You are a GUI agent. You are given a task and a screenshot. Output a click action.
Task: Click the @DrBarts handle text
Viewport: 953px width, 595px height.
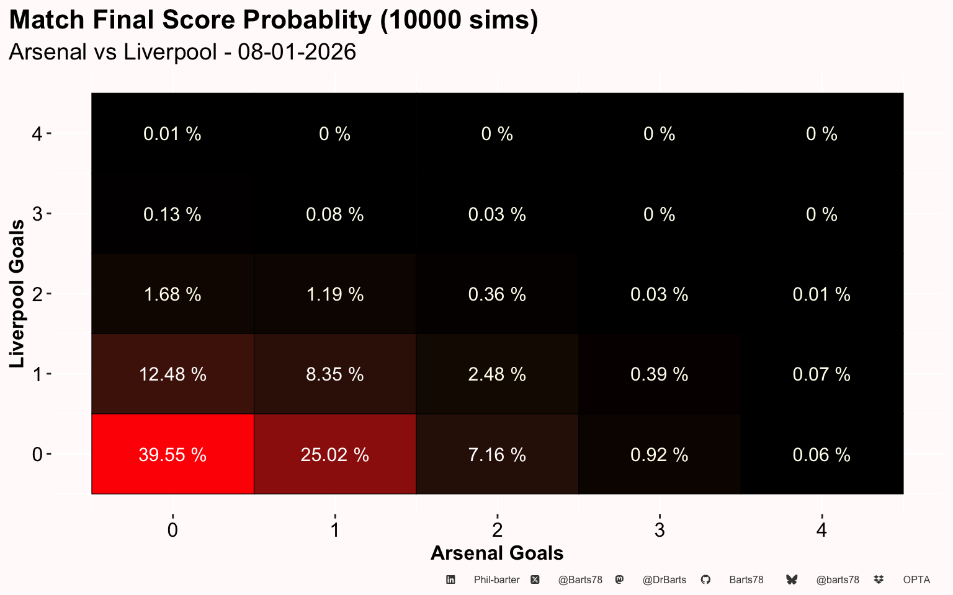tap(664, 580)
